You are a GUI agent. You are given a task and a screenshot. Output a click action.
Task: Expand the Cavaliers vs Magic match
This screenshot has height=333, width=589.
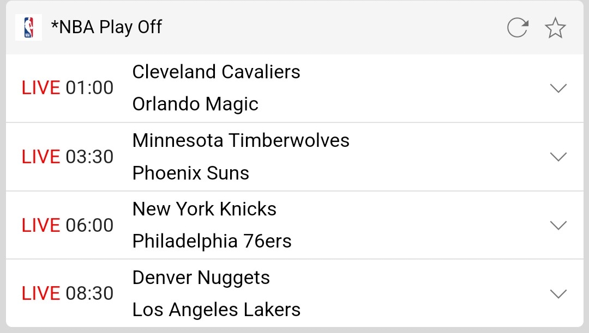pyautogui.click(x=558, y=88)
